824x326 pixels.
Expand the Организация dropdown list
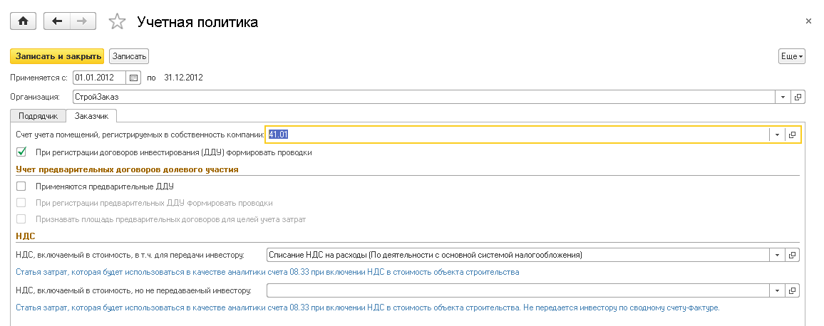(783, 97)
